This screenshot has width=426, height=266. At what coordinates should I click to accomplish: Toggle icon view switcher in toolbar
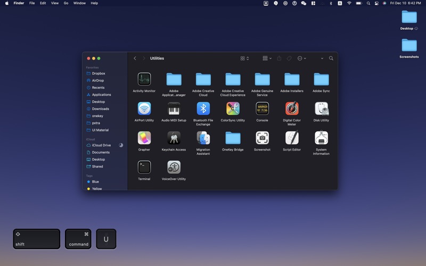[244, 59]
